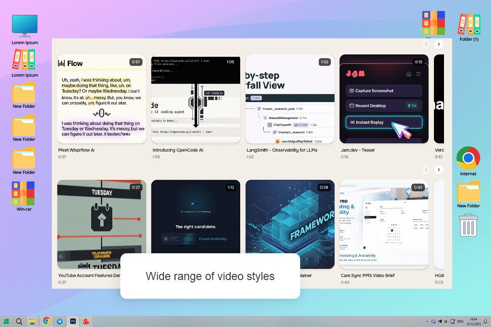Open the Folder (1) binders icon
This screenshot has width=491, height=327.
pyautogui.click(x=469, y=24)
